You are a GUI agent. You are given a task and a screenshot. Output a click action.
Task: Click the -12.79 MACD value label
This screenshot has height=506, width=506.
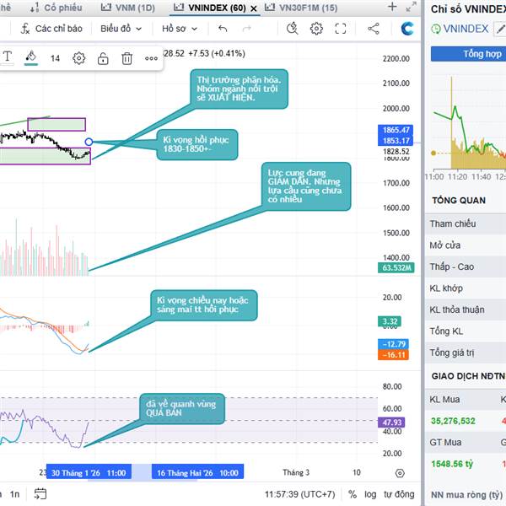point(393,344)
